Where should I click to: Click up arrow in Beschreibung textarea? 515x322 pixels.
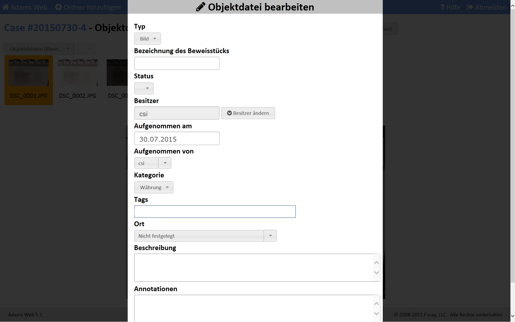pyautogui.click(x=377, y=263)
